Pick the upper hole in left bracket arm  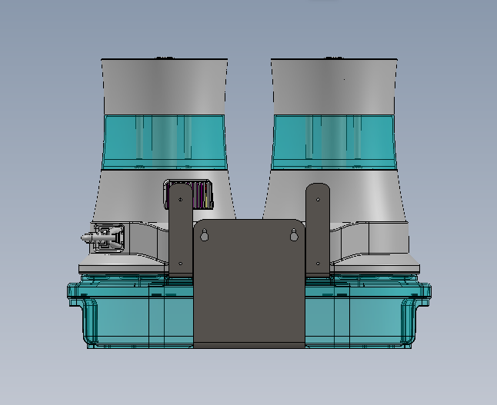(x=181, y=199)
